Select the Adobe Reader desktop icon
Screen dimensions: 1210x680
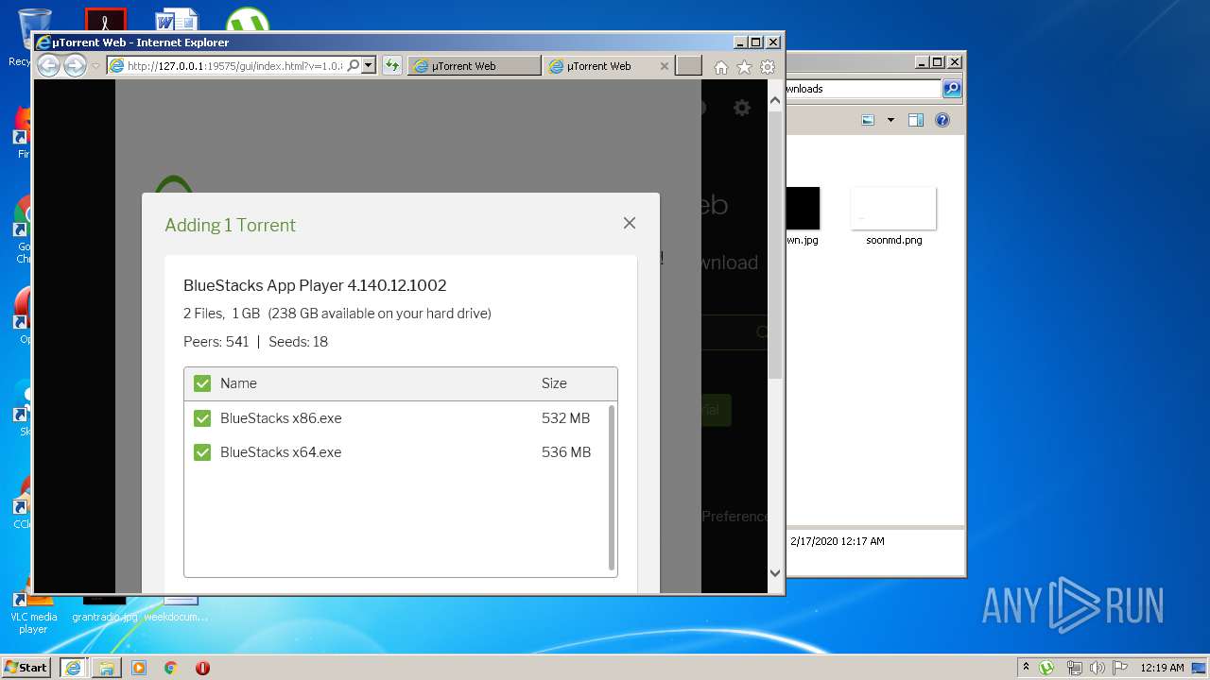click(105, 21)
